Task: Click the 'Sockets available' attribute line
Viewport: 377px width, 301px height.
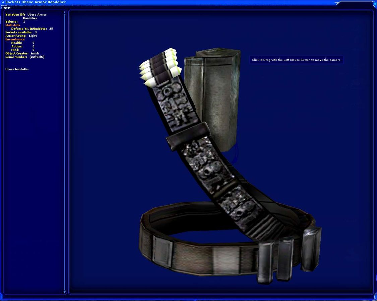Action: pyautogui.click(x=21, y=32)
